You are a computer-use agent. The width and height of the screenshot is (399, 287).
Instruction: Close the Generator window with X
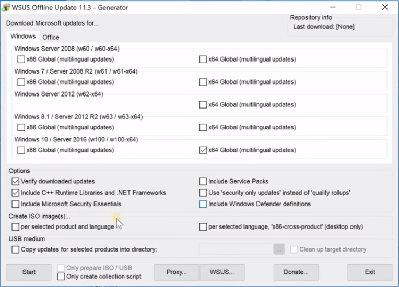pyautogui.click(x=385, y=7)
